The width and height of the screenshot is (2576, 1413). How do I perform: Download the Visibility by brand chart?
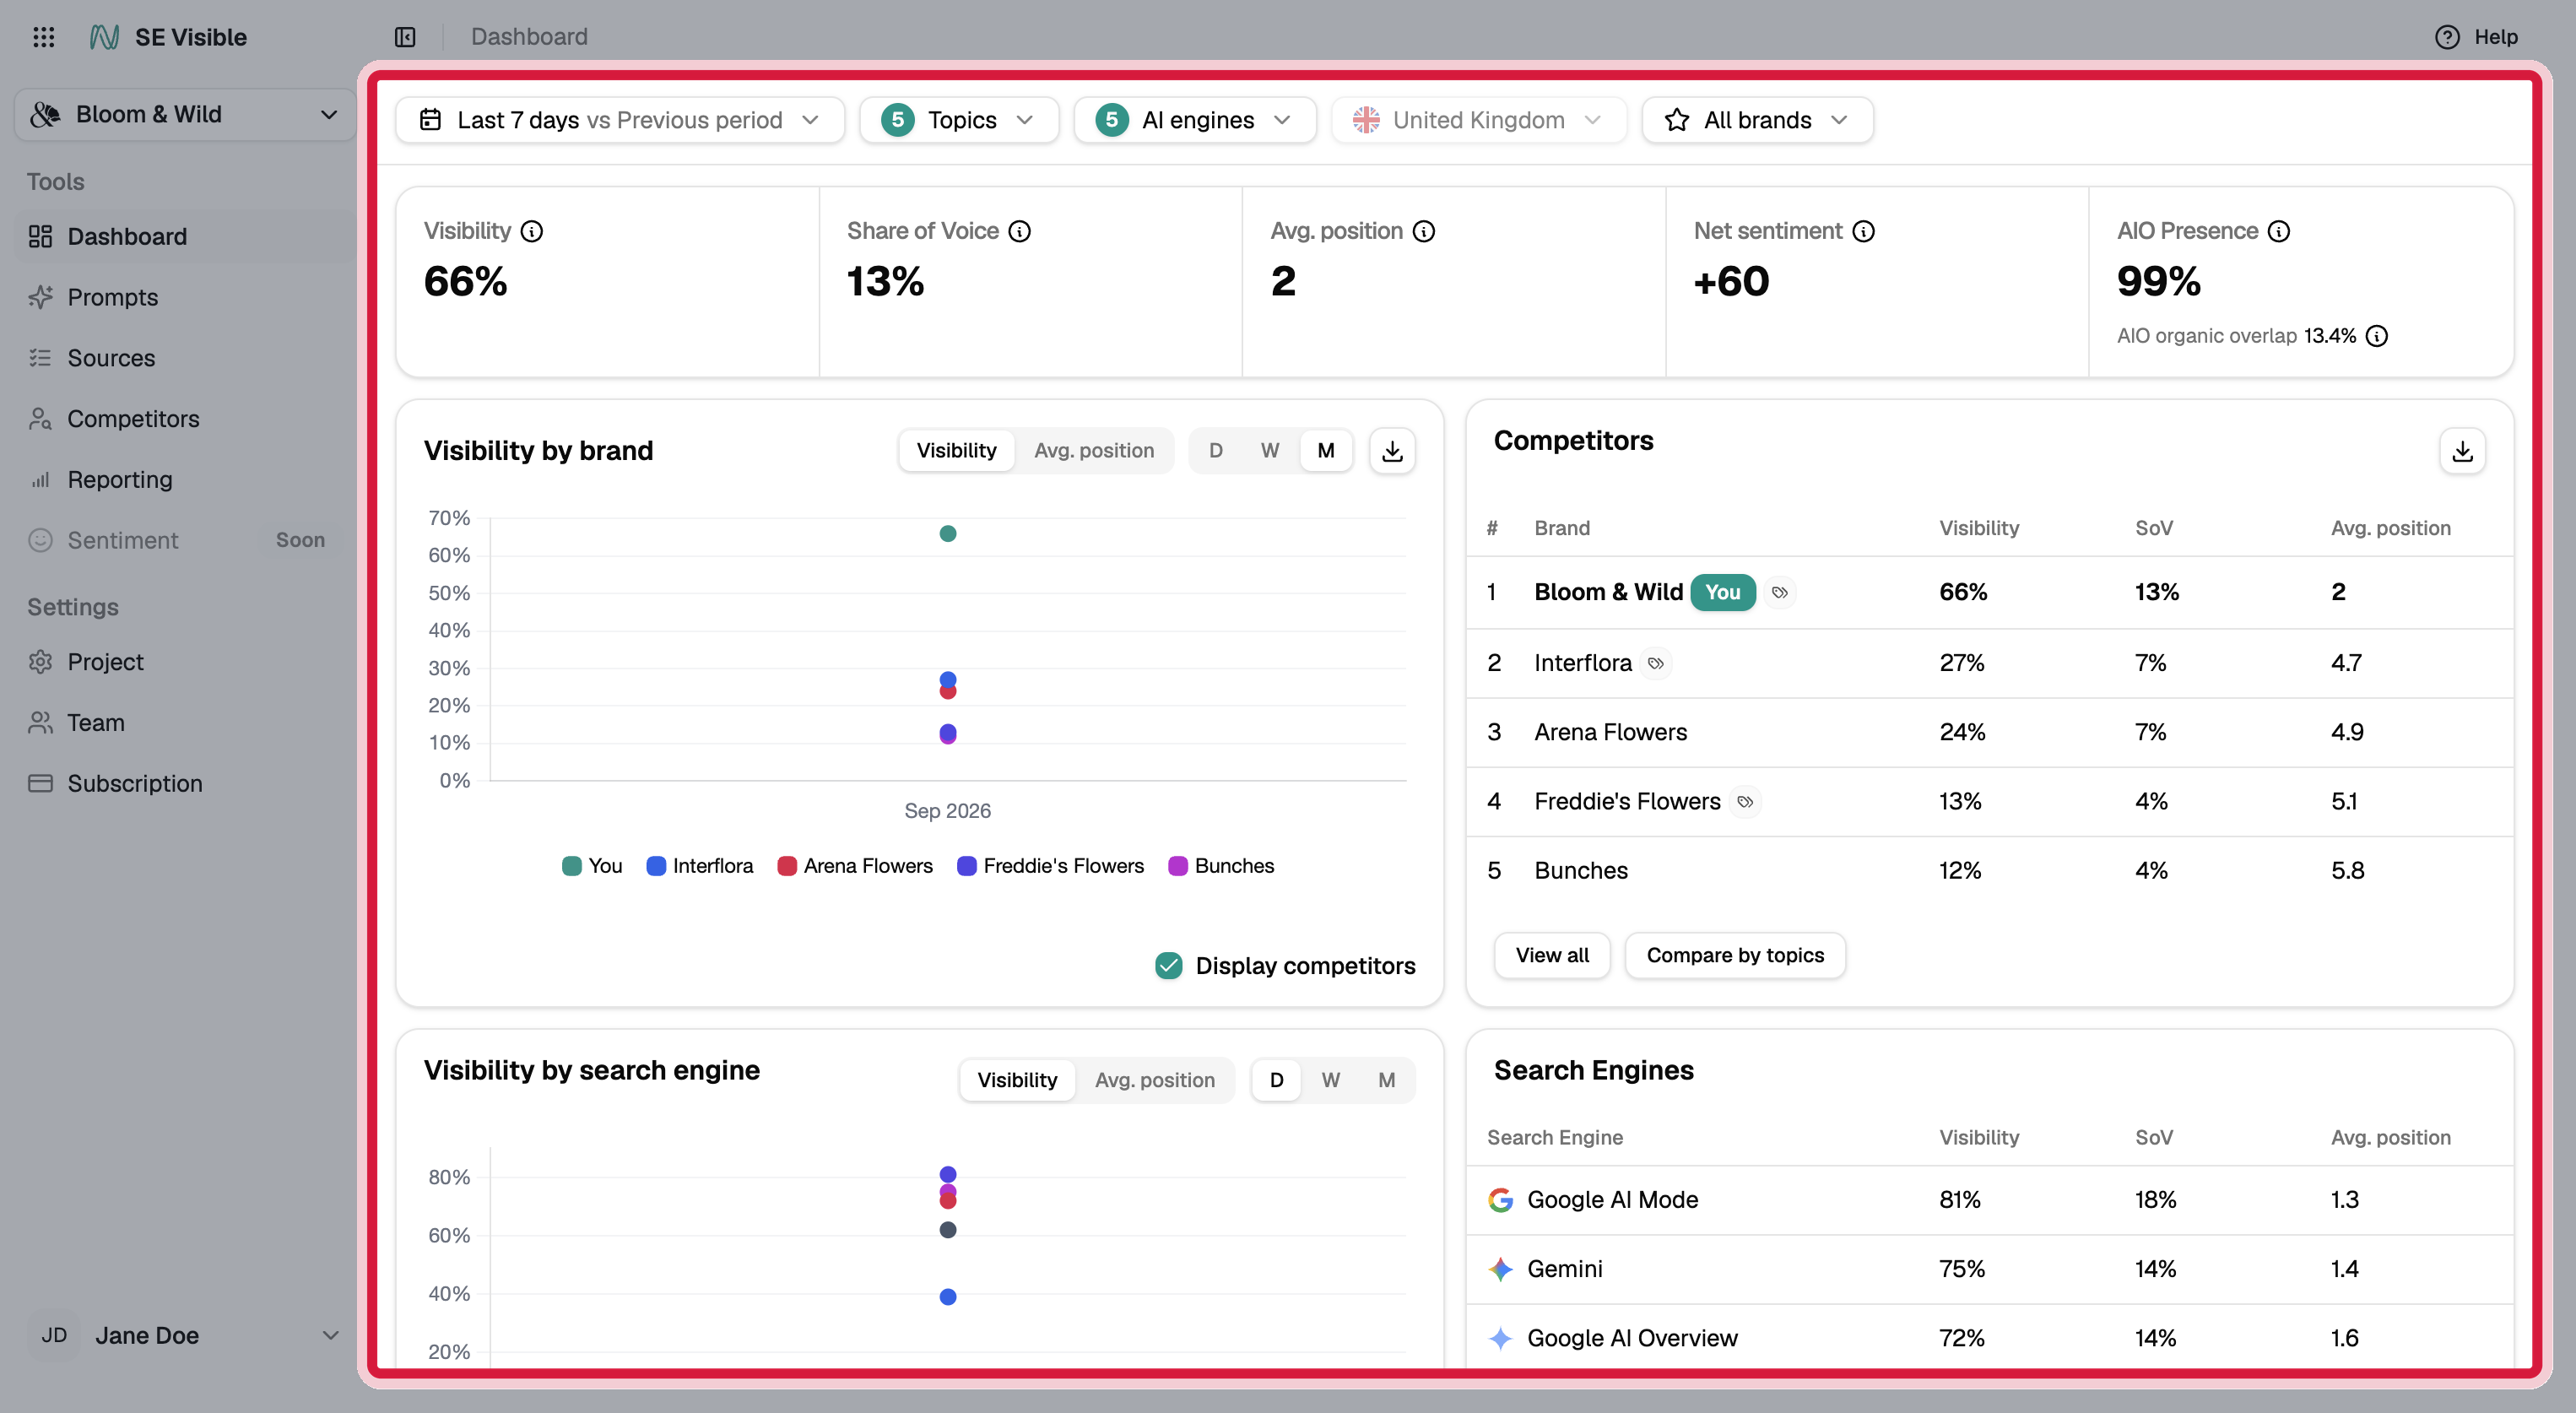(1392, 451)
